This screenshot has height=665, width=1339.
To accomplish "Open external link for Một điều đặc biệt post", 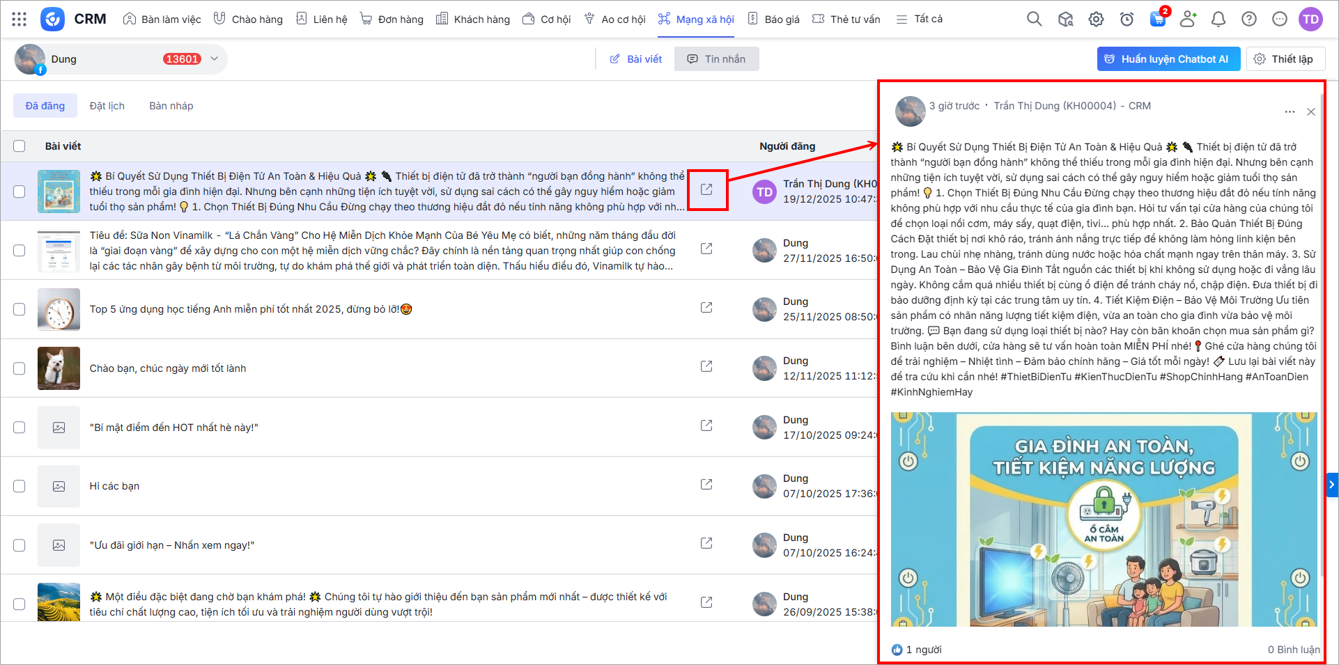I will click(706, 602).
